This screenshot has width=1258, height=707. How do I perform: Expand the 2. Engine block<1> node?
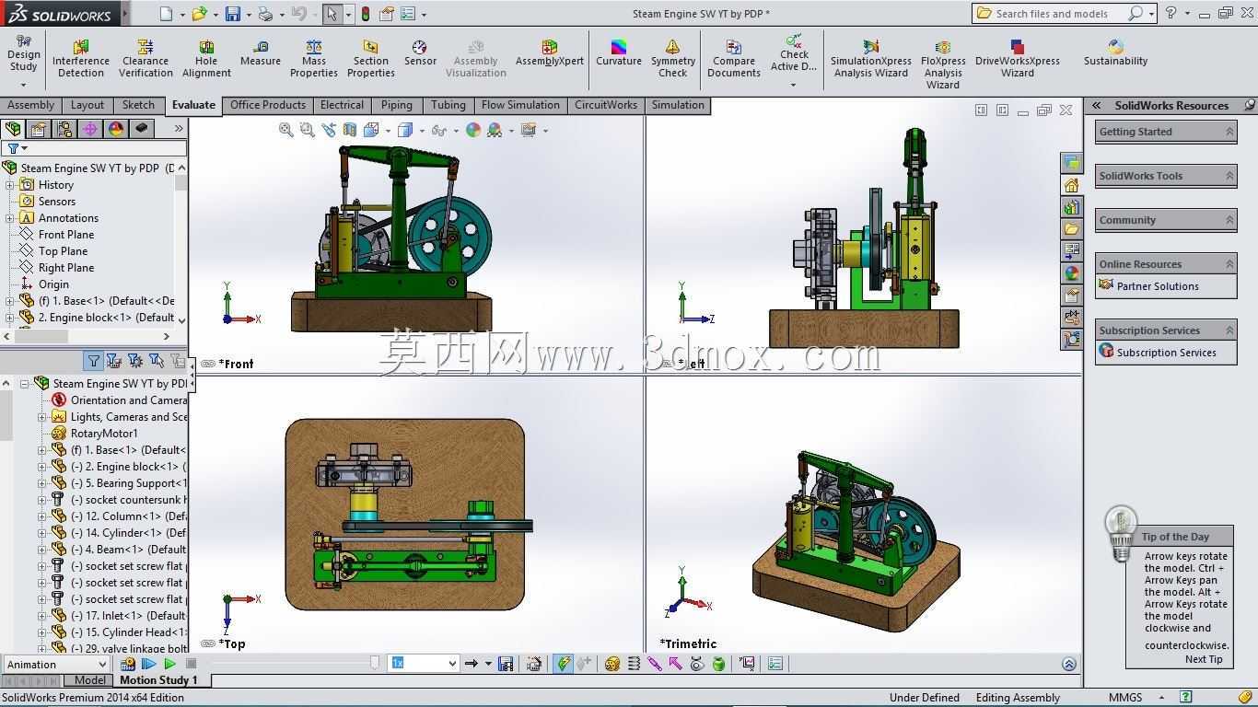click(x=10, y=318)
